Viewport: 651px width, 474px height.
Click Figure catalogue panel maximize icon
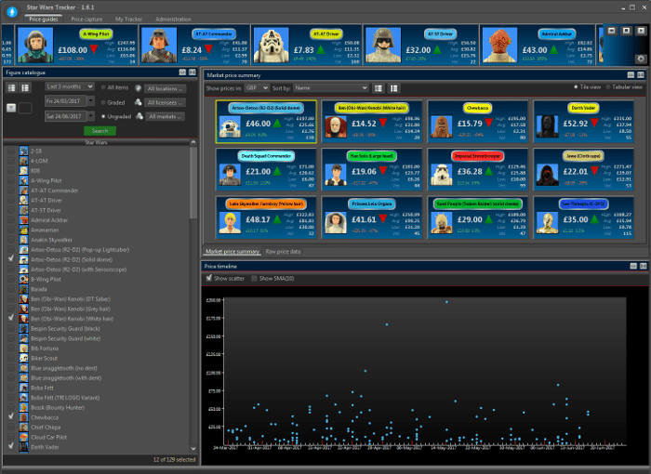click(192, 72)
